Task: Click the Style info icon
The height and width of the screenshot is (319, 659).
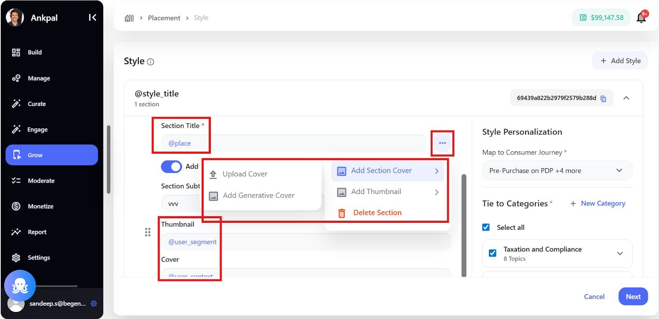Action: click(x=151, y=62)
